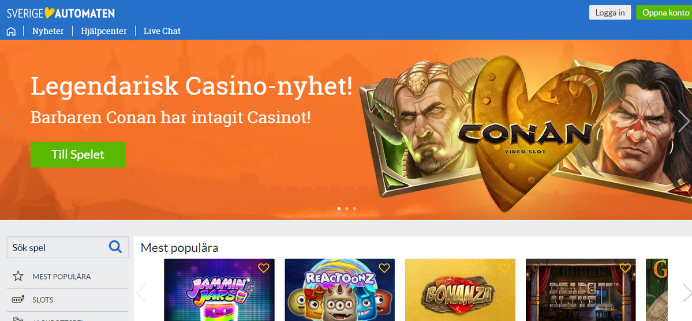Select the Mest Populära star icon
Screen dimensions: 692x321
coord(18,277)
